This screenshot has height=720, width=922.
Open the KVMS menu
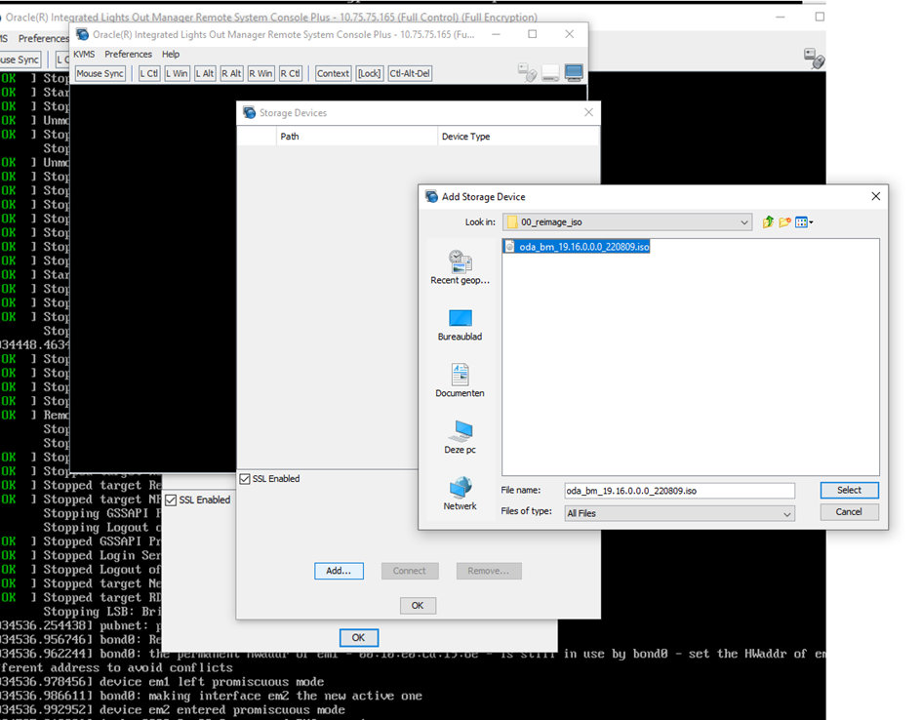(84, 54)
